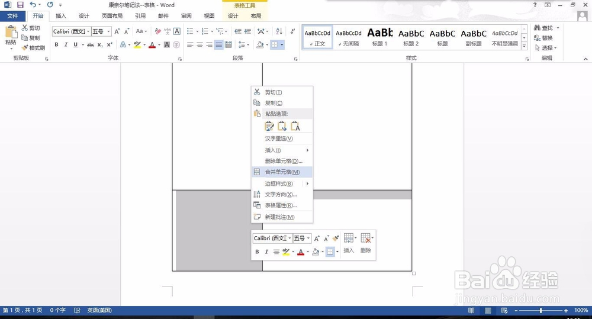
Task: Decrease paragraph indent
Action: 238,31
